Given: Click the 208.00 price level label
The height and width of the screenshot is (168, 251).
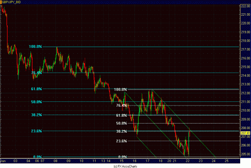Looking at the screenshot, I should click(x=245, y=128).
